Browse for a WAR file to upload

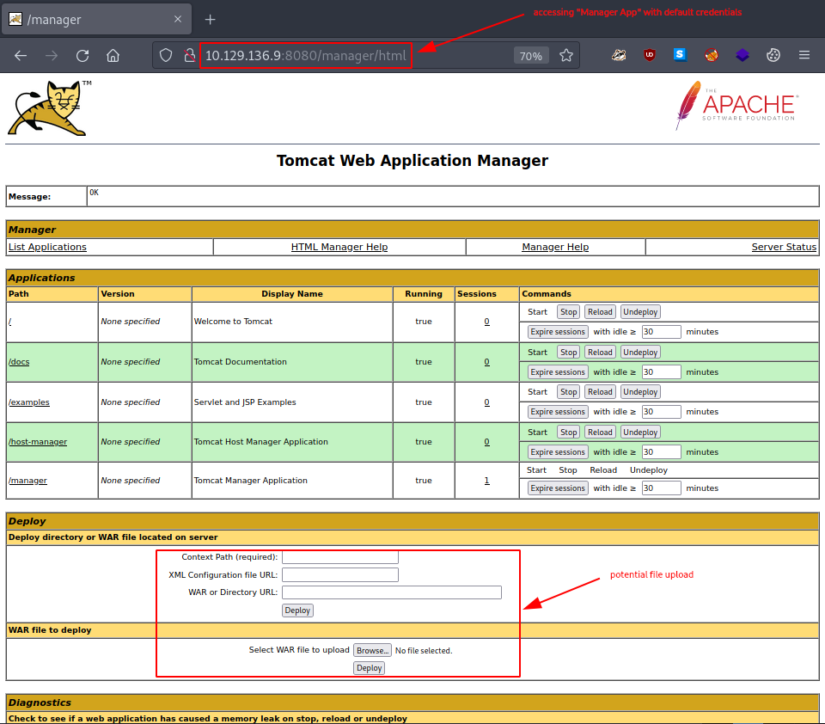click(372, 650)
